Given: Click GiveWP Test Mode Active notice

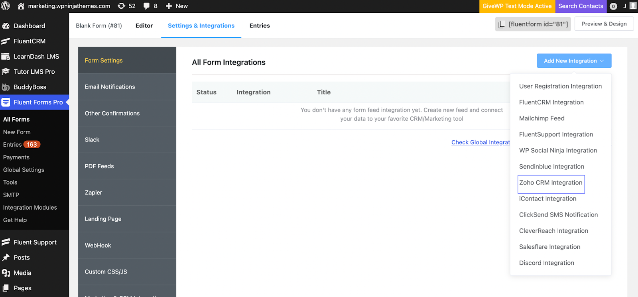Looking at the screenshot, I should [x=517, y=6].
